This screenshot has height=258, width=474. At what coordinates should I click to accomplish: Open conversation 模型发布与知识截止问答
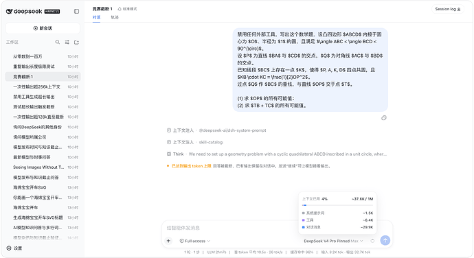pos(43,177)
